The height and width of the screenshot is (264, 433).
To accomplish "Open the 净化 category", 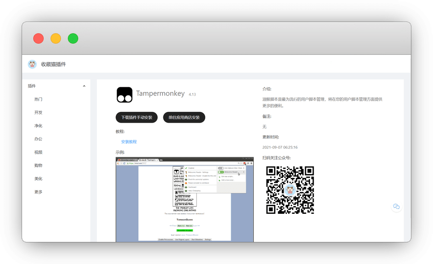I will [x=38, y=126].
